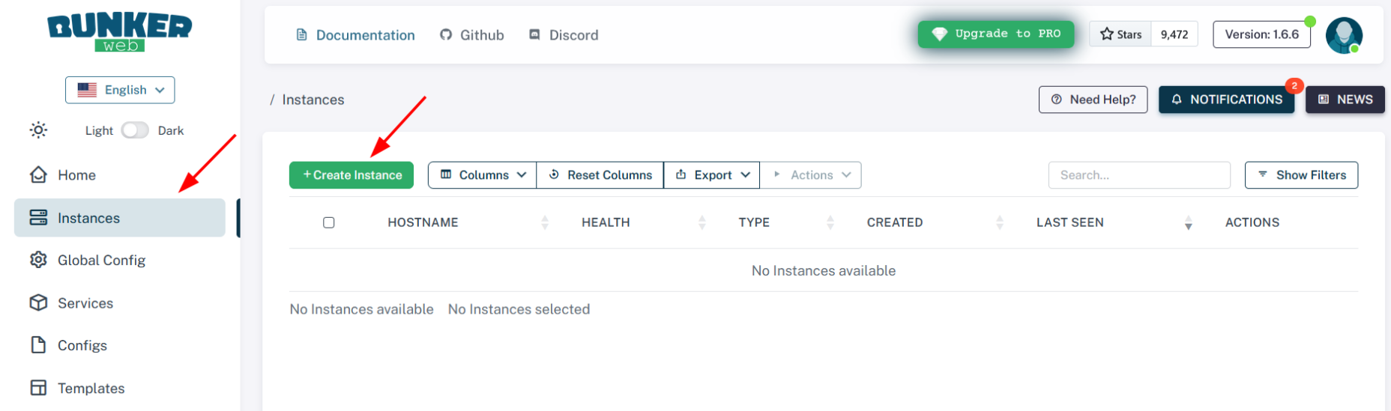Sort by Last Seen arrows
1391x411 pixels.
(x=1189, y=222)
